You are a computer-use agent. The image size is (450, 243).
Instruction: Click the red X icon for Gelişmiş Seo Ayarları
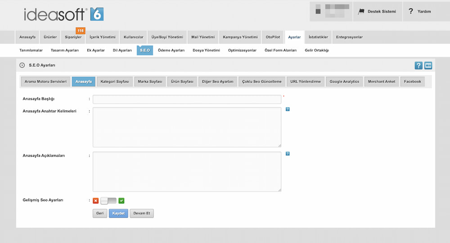coord(95,200)
